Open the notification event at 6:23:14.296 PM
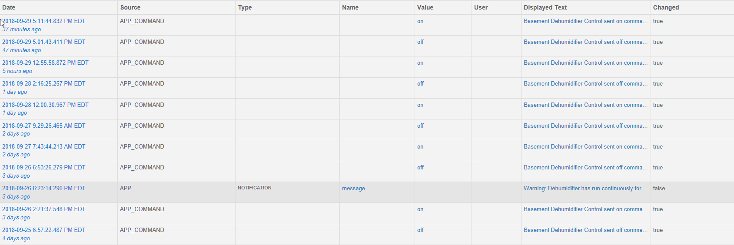This screenshot has height=245, width=734. (x=44, y=188)
